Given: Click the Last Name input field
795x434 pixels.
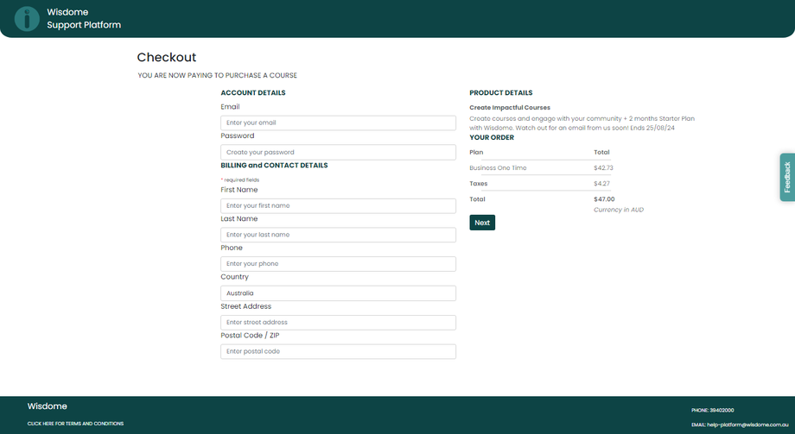Looking at the screenshot, I should pyautogui.click(x=338, y=235).
